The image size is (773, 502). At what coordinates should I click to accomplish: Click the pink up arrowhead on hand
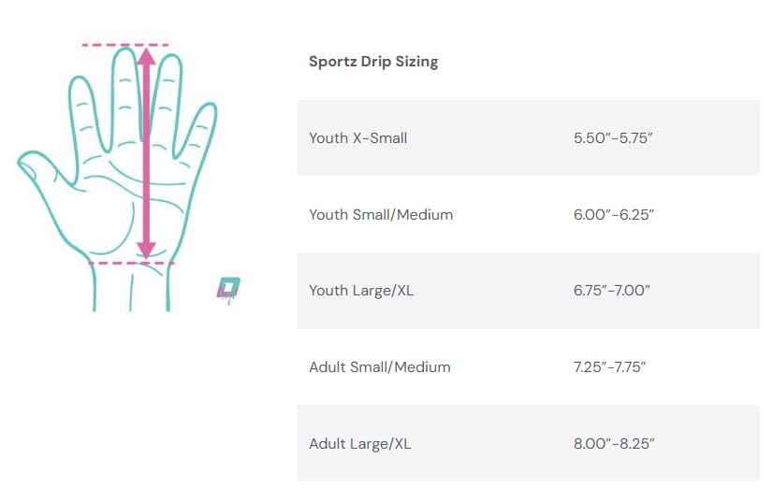pyautogui.click(x=146, y=56)
